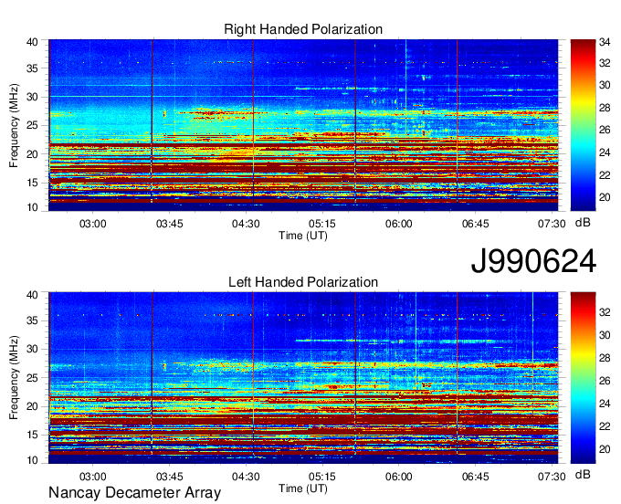The image size is (621, 504).
Task: Click "Frequency (MHz)" axis label of Left Handed plot
Action: (x=14, y=378)
